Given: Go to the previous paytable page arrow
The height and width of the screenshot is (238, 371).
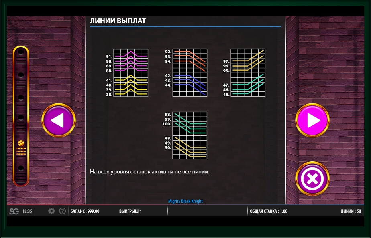Looking at the screenshot, I should 59,121.
